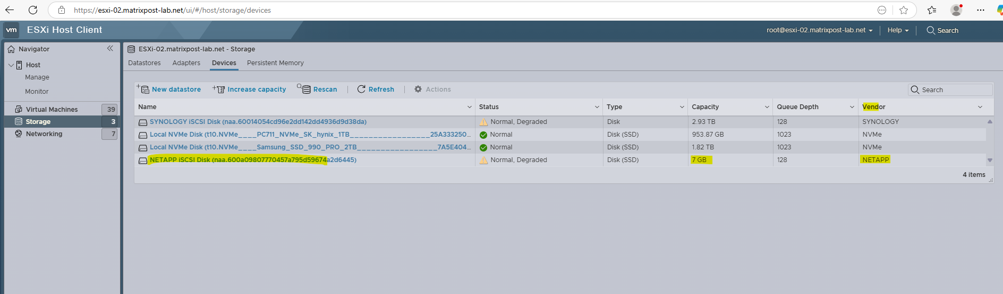1003x294 pixels.
Task: Collapse the Navigator pane with the double-chevron icon
Action: pos(110,48)
